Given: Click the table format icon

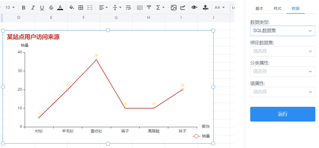Looking at the screenshot, I should [x=140, y=8].
